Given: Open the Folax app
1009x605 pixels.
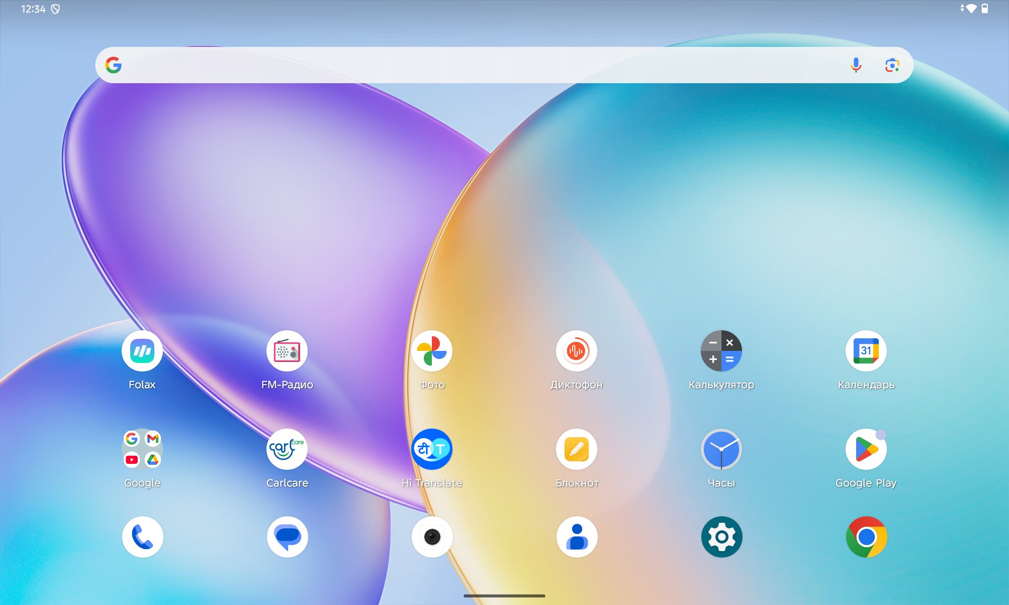Looking at the screenshot, I should pyautogui.click(x=142, y=351).
